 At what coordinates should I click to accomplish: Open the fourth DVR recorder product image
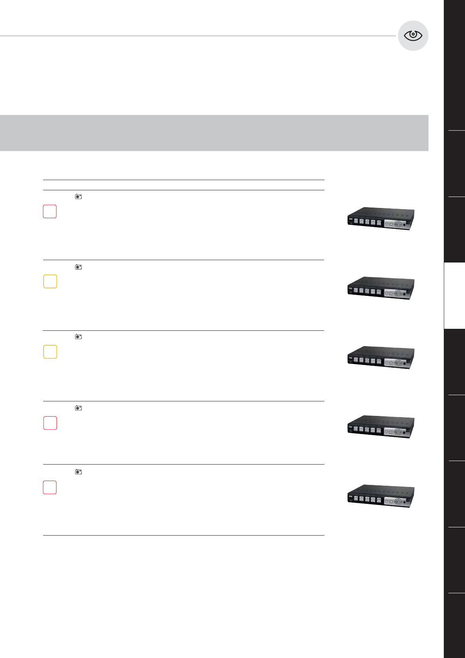(x=381, y=427)
